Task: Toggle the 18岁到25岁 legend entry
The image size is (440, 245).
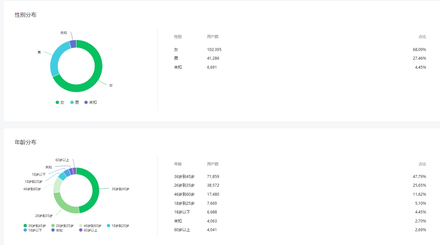Action: (x=118, y=226)
